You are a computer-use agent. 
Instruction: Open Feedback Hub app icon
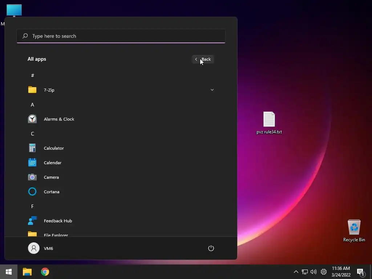click(32, 221)
